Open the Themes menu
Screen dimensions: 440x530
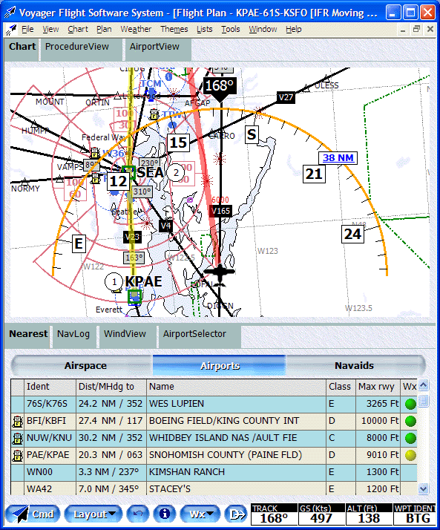point(174,30)
